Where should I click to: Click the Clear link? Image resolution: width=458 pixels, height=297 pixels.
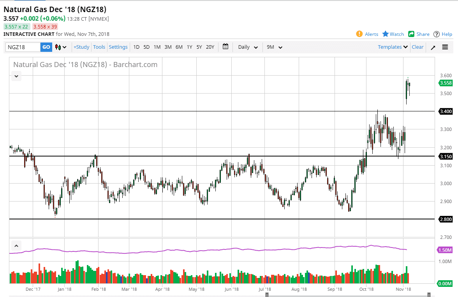tap(417, 47)
